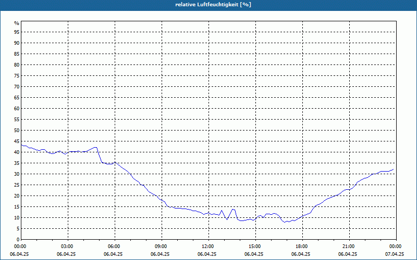The height and width of the screenshot is (260, 417).
Task: Click the 06.04.25 date under 18:00
Action: click(301, 254)
